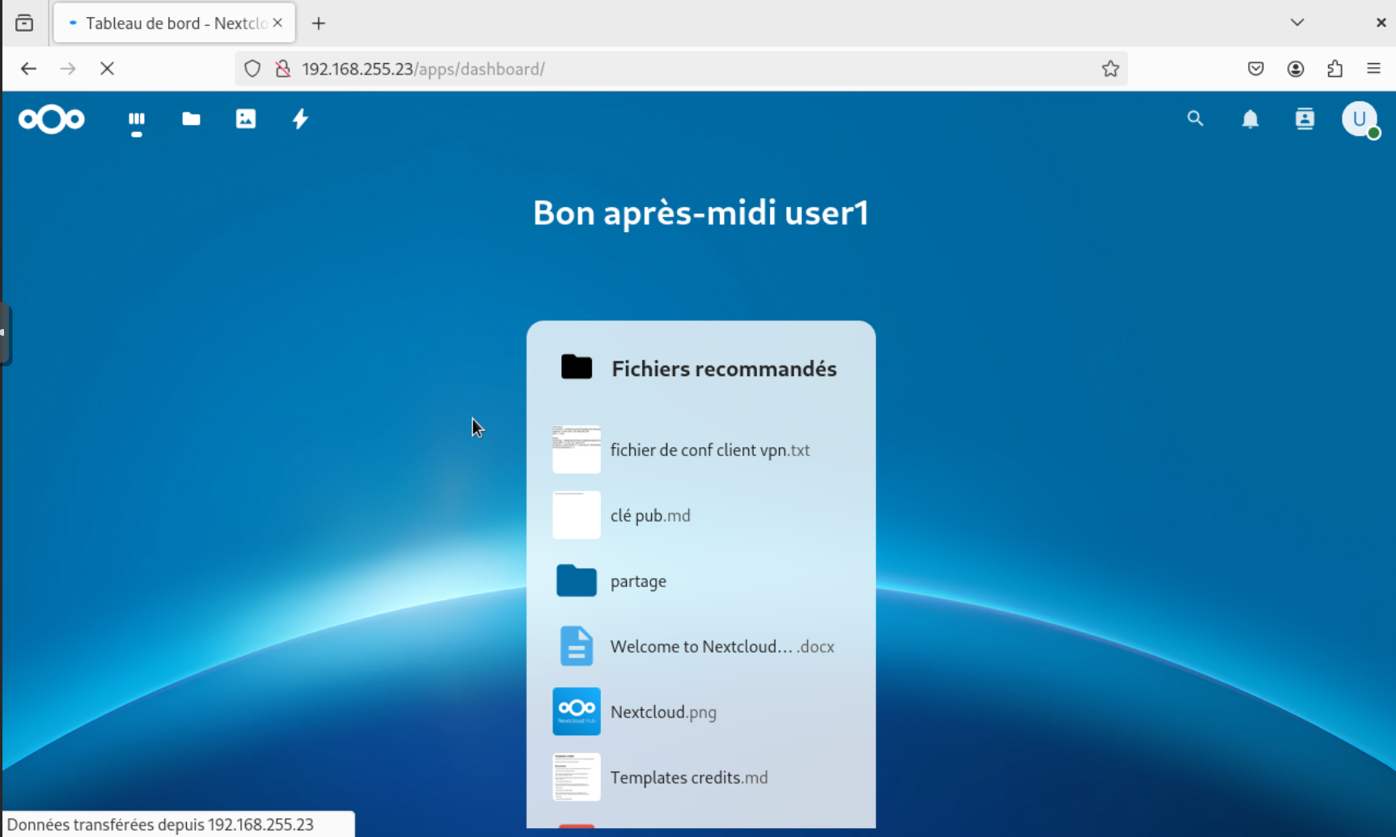Open the extensions puzzle icon

[x=1335, y=69]
